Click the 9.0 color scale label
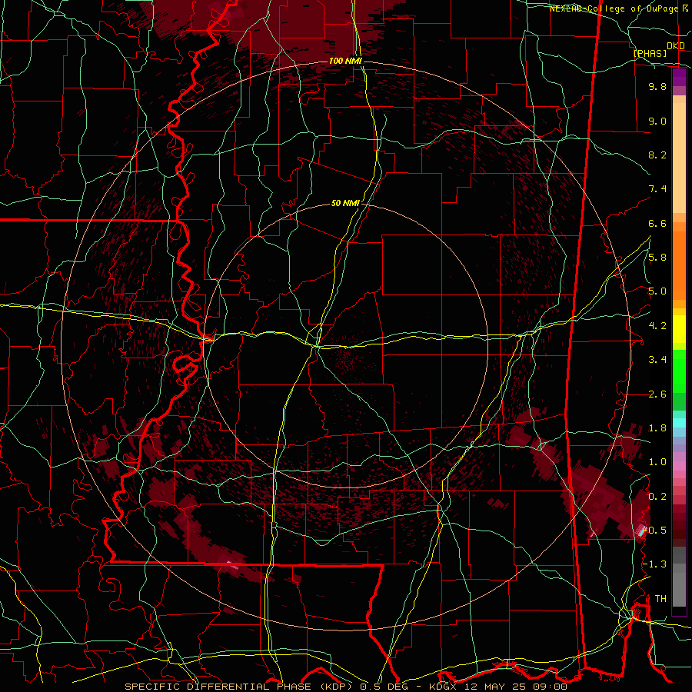The width and height of the screenshot is (692, 692). 657,121
